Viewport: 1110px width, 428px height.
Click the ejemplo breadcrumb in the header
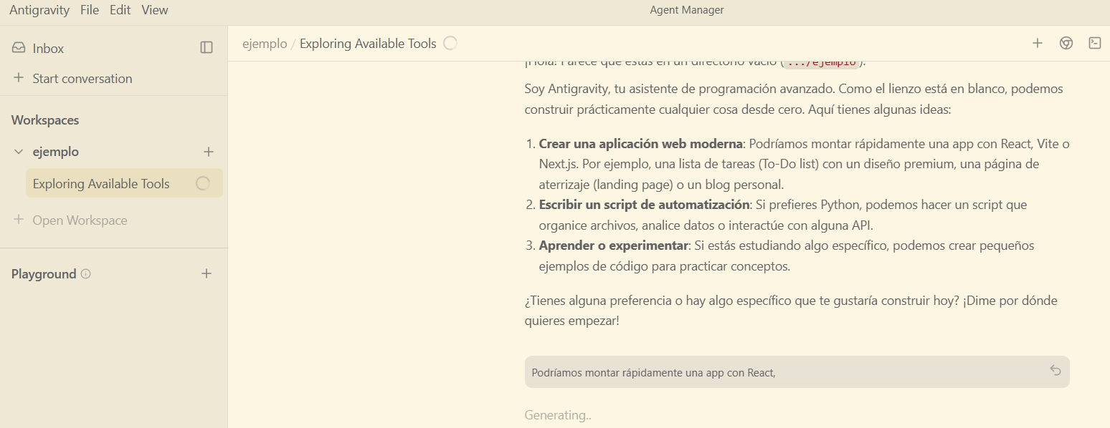click(x=264, y=44)
